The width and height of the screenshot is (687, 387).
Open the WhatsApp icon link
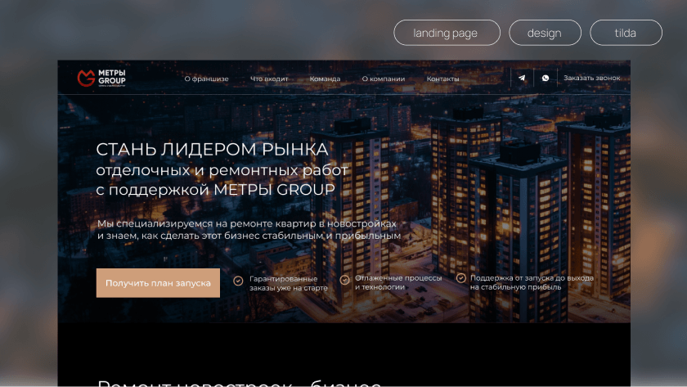(545, 78)
